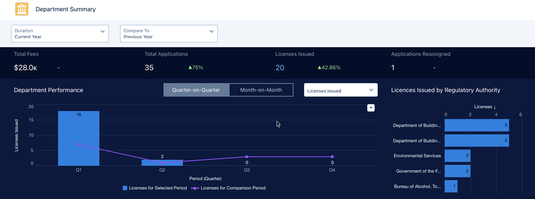Screen dimensions: 535x199
Task: Click the Q3 comparison line point
Action: click(247, 157)
